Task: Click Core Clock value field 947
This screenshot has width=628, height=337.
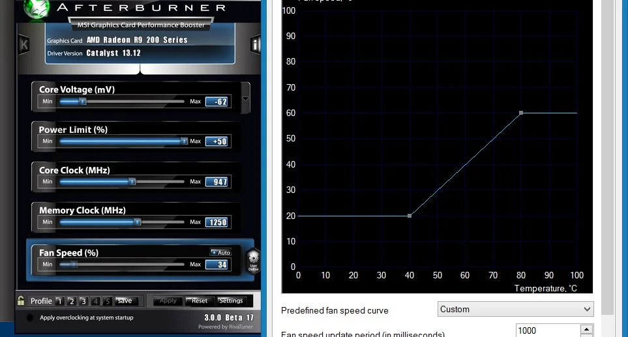Action: coord(217,182)
